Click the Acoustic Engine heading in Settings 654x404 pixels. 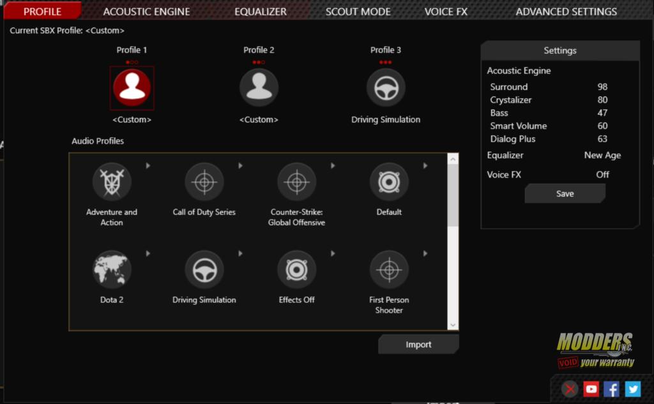tap(519, 71)
